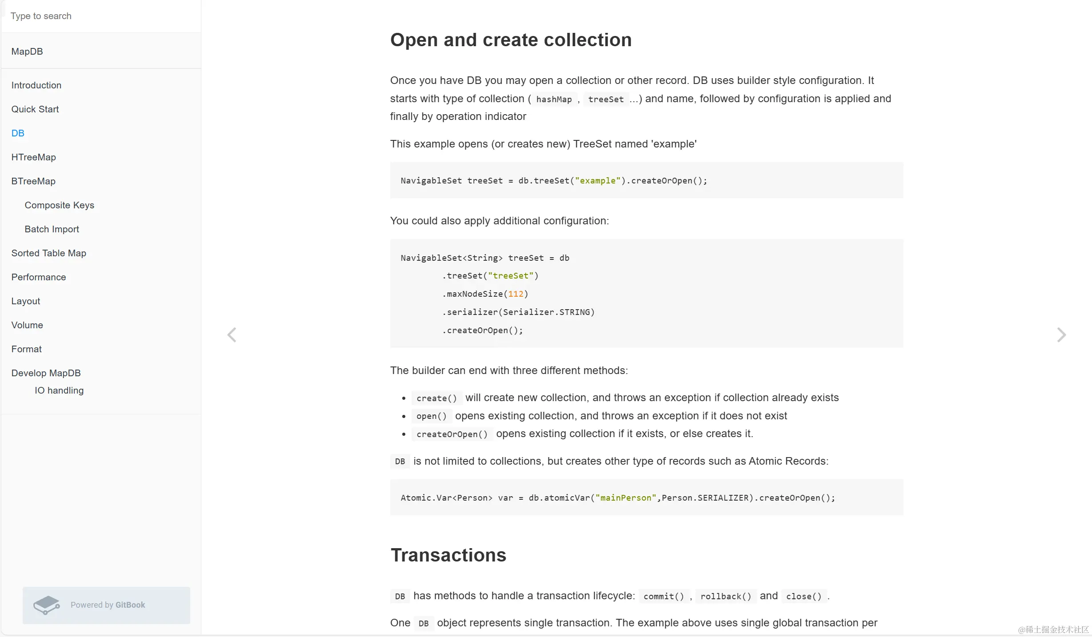Click the .maxNodeSize(112) code line

click(485, 294)
